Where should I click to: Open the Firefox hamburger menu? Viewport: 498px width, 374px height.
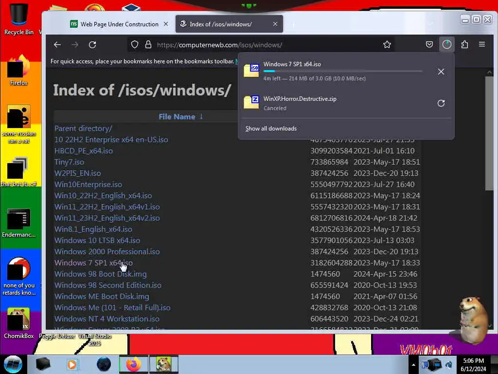tap(482, 44)
